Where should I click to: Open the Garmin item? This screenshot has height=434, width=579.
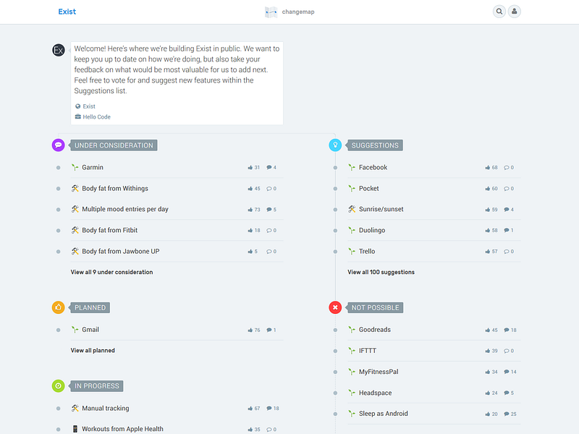tap(93, 167)
